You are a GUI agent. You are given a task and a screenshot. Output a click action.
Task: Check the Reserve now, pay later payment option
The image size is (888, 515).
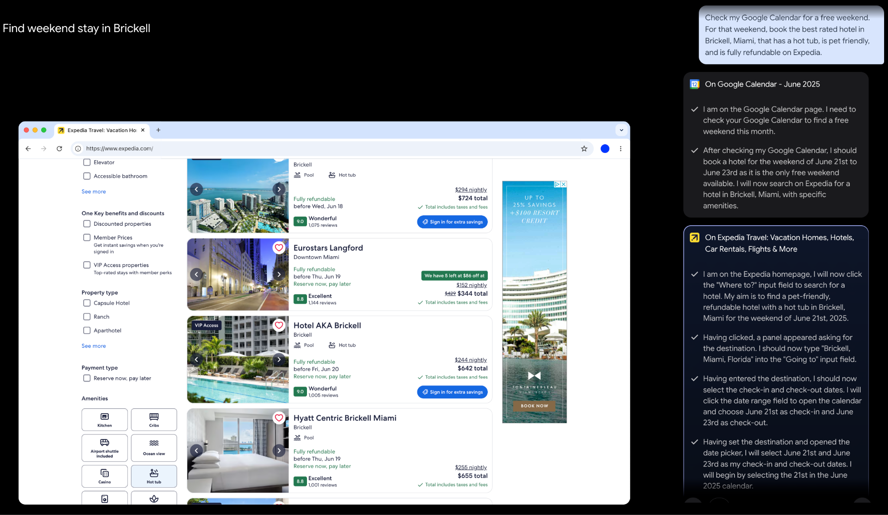(87, 378)
